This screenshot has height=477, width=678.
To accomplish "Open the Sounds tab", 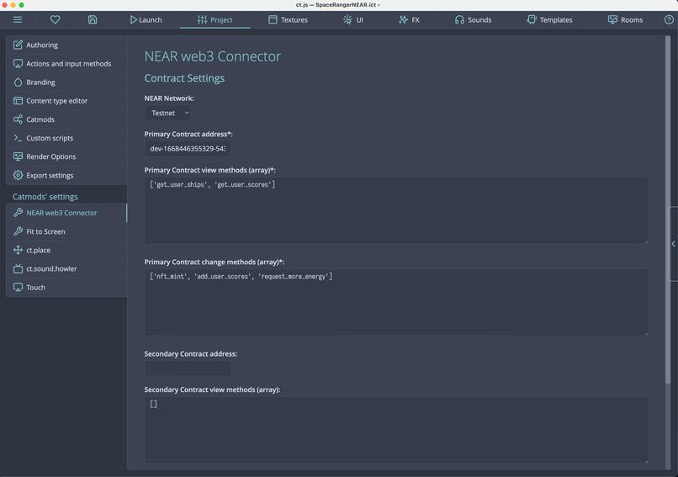I will (x=473, y=19).
